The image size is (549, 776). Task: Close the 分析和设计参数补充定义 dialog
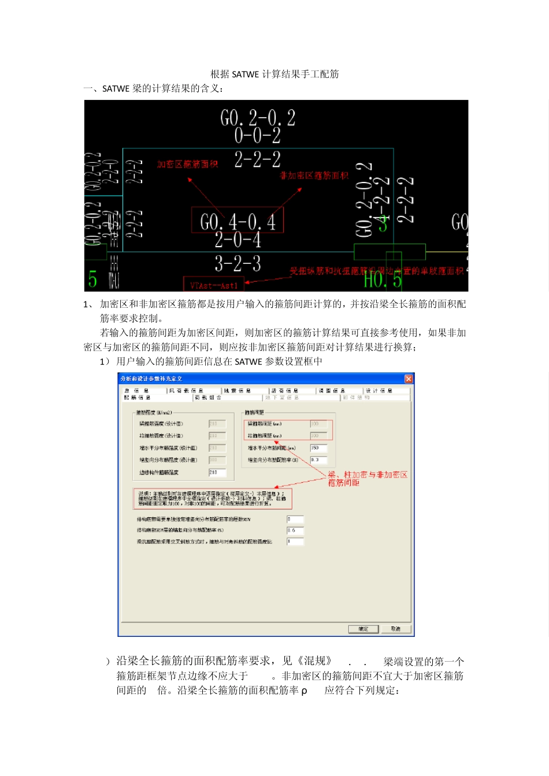[x=409, y=379]
